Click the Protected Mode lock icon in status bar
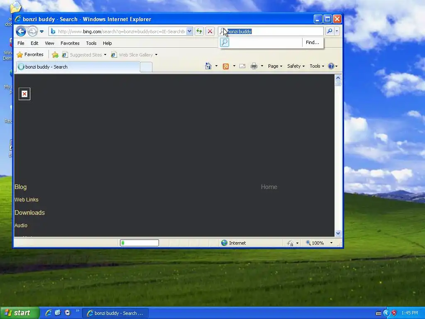 (x=290, y=243)
